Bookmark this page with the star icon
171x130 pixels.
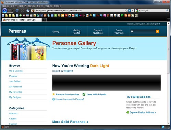tap(126, 11)
